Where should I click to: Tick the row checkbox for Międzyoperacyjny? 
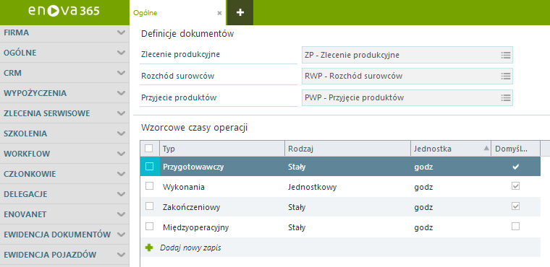[x=149, y=227]
